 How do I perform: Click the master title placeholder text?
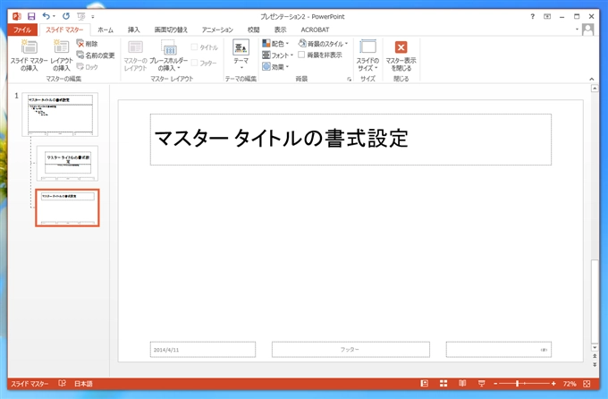point(281,138)
